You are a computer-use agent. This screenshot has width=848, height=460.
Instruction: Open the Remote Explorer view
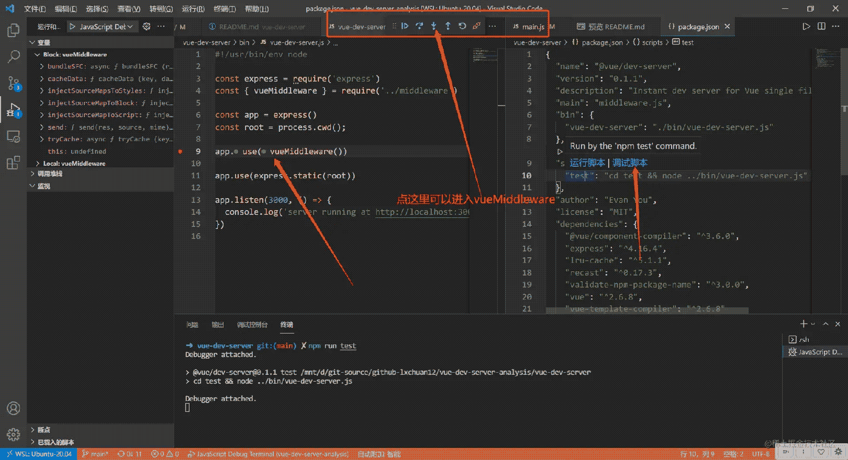coord(14,136)
